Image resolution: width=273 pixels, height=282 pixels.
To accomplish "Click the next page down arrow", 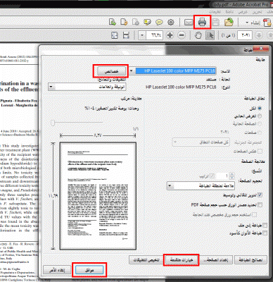I will pos(259,35).
